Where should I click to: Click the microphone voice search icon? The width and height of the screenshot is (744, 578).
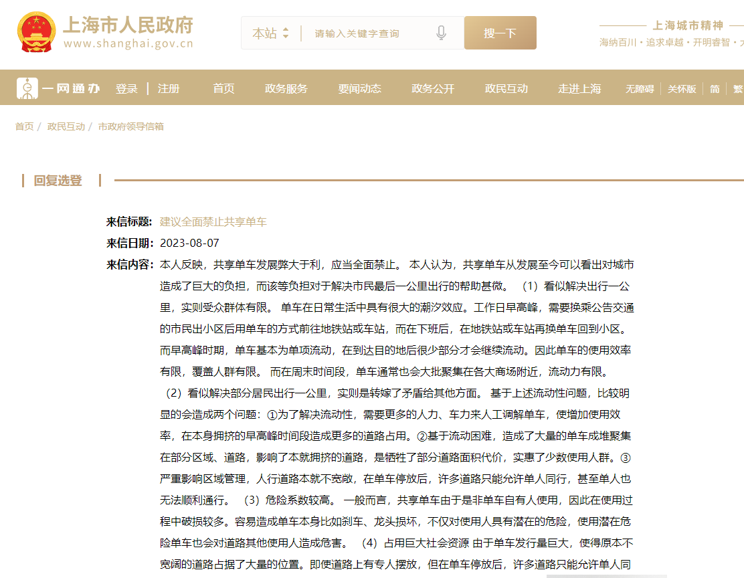(441, 33)
